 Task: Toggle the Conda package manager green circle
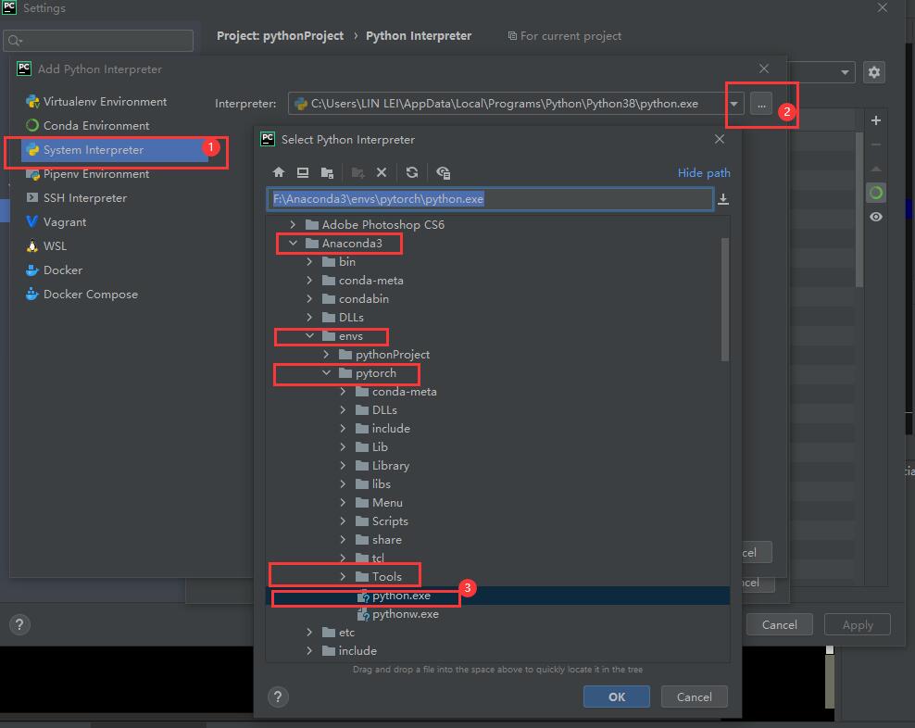pos(876,193)
